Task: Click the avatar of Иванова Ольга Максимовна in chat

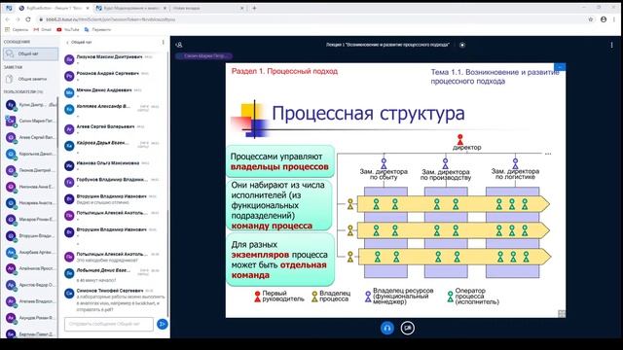Action: click(69, 165)
